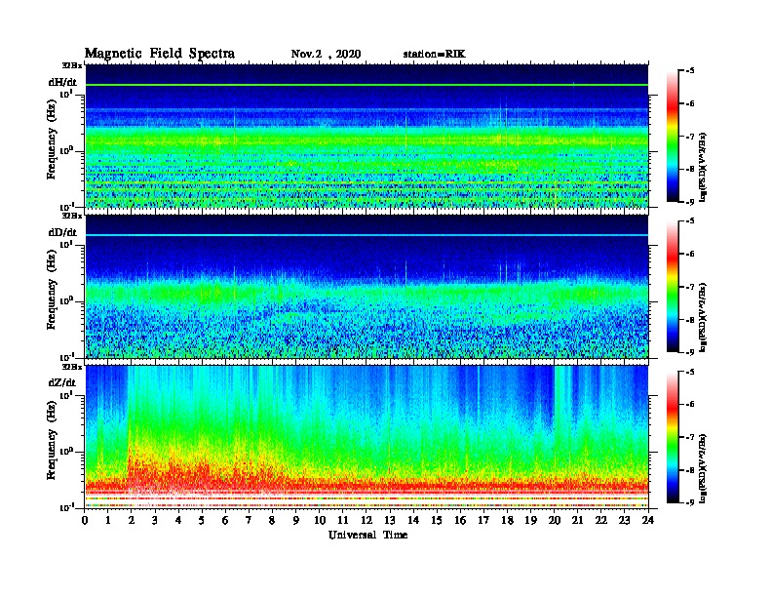
Task: Click the "-5" tick on dH/dt color bar
Action: pyautogui.click(x=690, y=71)
